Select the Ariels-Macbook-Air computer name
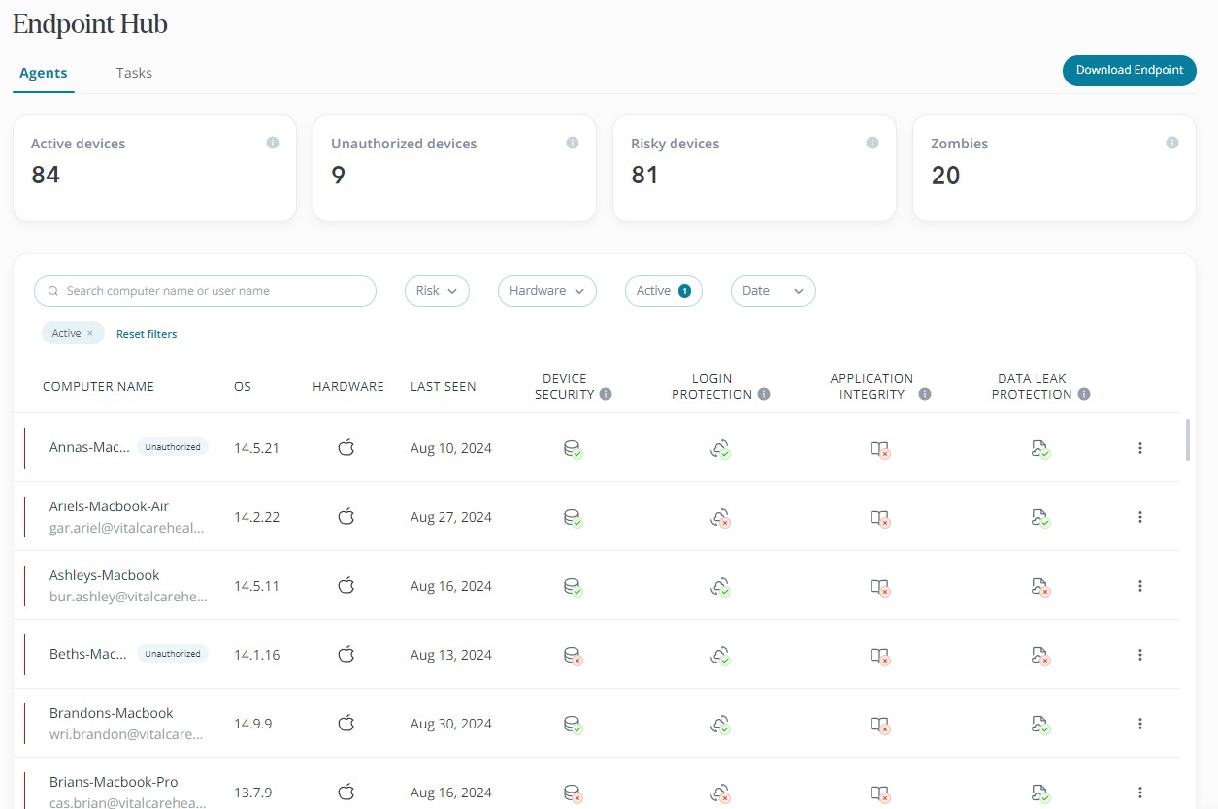Screen dimensions: 1218x809 pos(109,506)
